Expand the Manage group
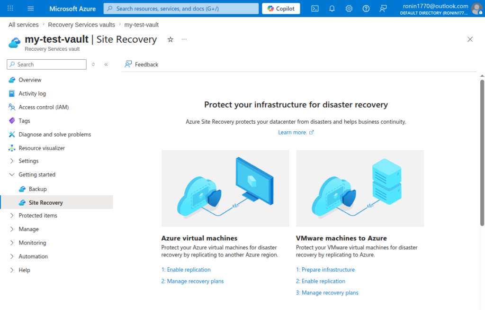This screenshot has width=485, height=310. click(x=12, y=229)
